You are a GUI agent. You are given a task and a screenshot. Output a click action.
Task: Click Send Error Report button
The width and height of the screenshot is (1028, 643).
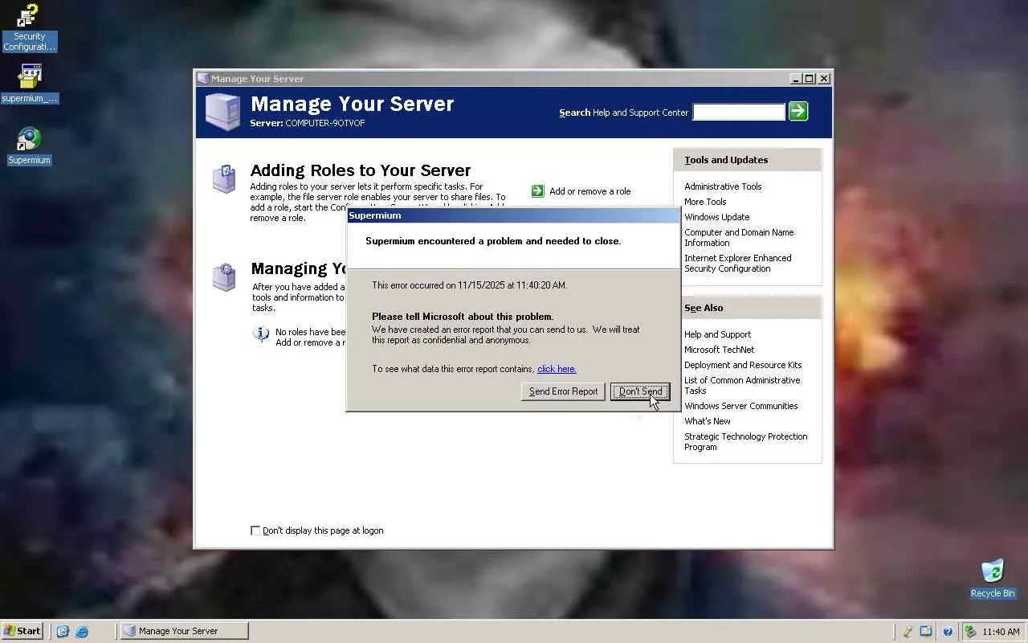coord(563,391)
